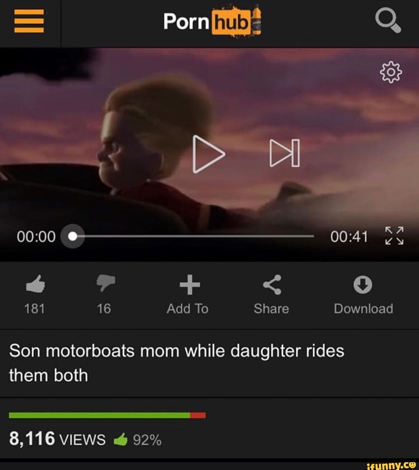This screenshot has width=419, height=470.
Task: Open the orange hamburger menu
Action: 29,21
